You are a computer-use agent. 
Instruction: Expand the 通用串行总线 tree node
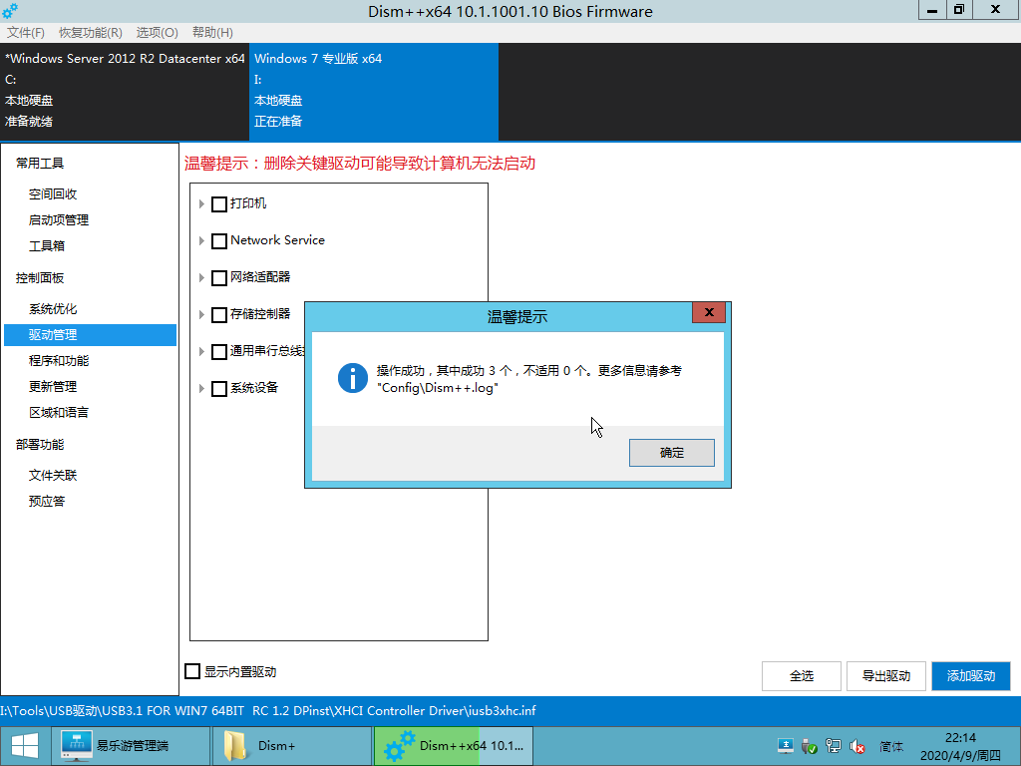point(201,352)
